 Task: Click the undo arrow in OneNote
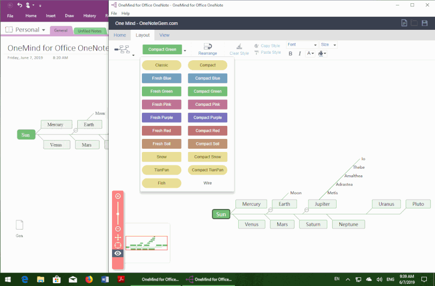(20, 5)
